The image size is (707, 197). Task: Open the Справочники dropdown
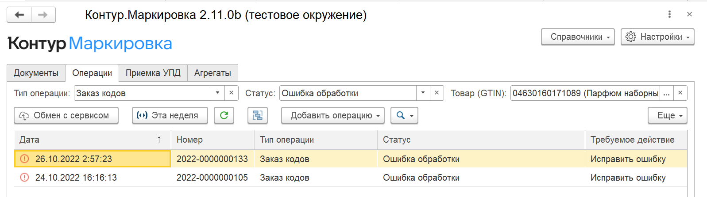(578, 37)
